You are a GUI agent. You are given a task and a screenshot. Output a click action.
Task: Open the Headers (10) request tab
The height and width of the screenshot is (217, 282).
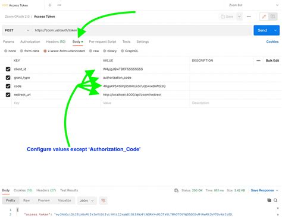(56, 42)
